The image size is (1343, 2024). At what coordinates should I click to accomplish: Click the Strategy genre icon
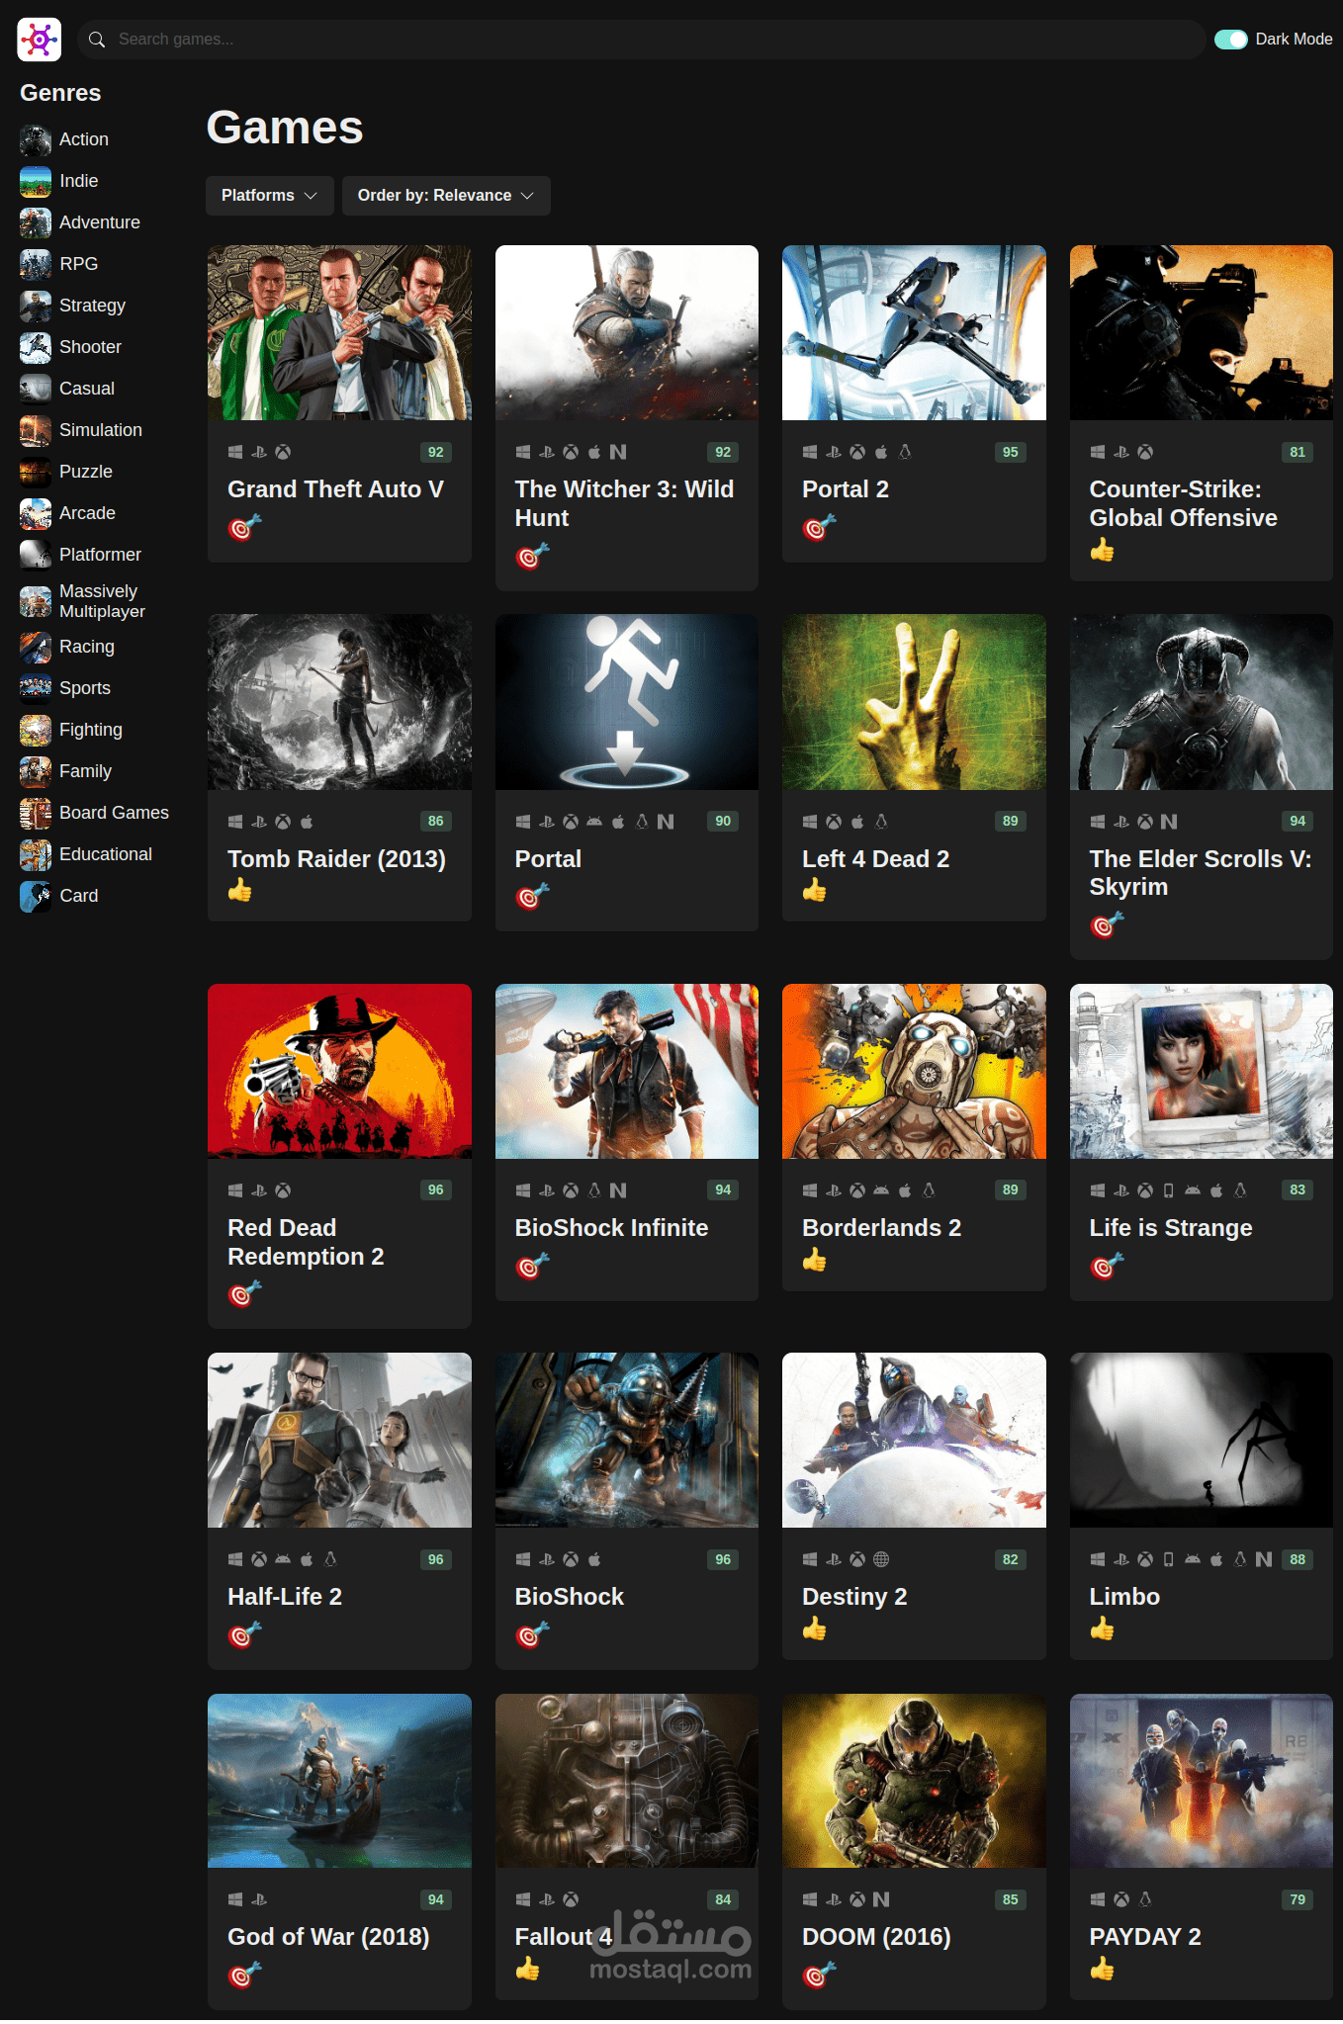point(36,307)
